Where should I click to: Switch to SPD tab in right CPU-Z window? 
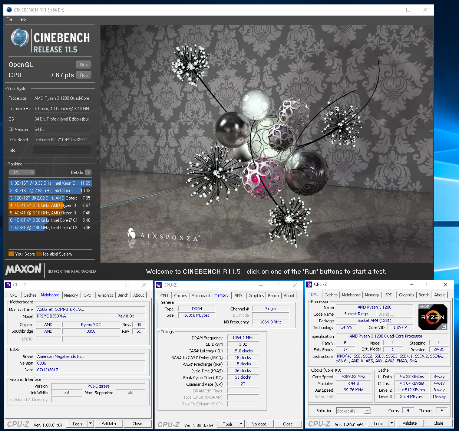pos(389,295)
